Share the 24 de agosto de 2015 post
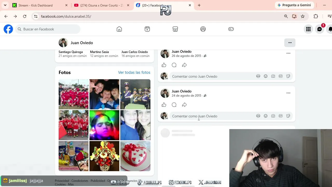The height and width of the screenshot is (187, 332). coord(184,105)
